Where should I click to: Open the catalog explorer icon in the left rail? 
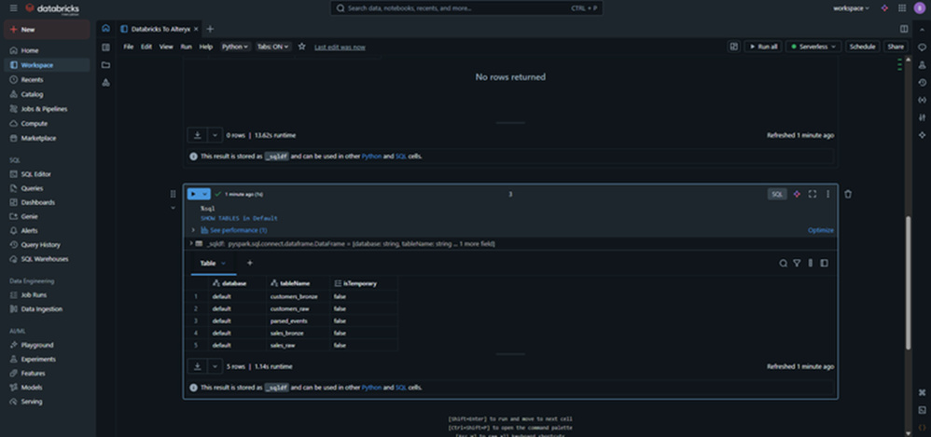click(105, 82)
